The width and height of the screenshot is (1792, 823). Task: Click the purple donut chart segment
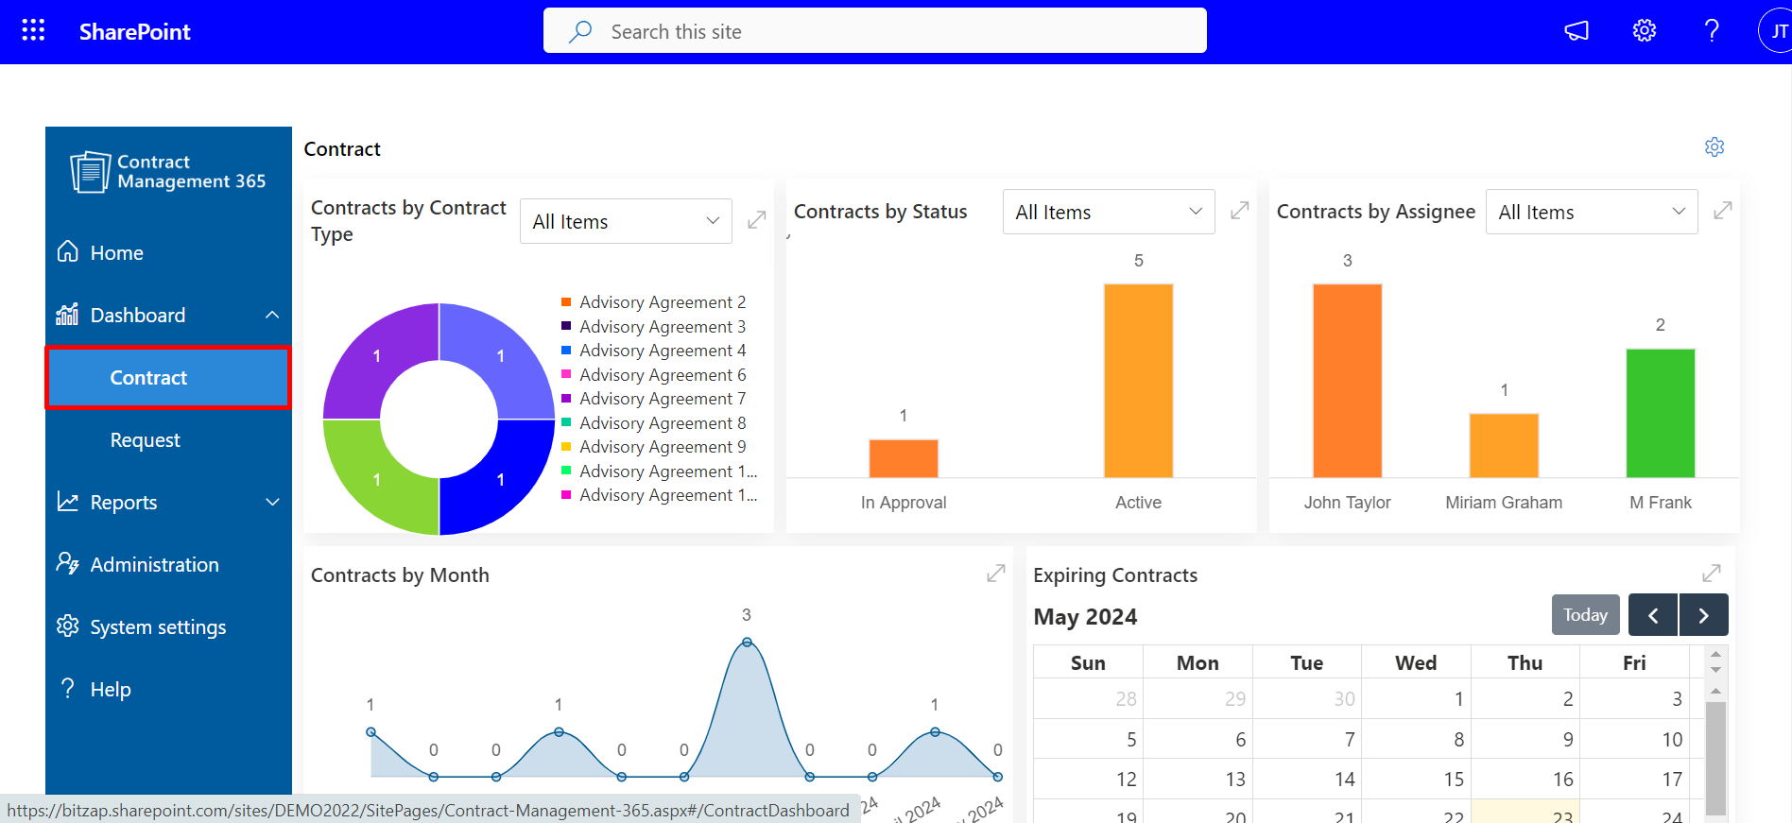pyautogui.click(x=376, y=356)
